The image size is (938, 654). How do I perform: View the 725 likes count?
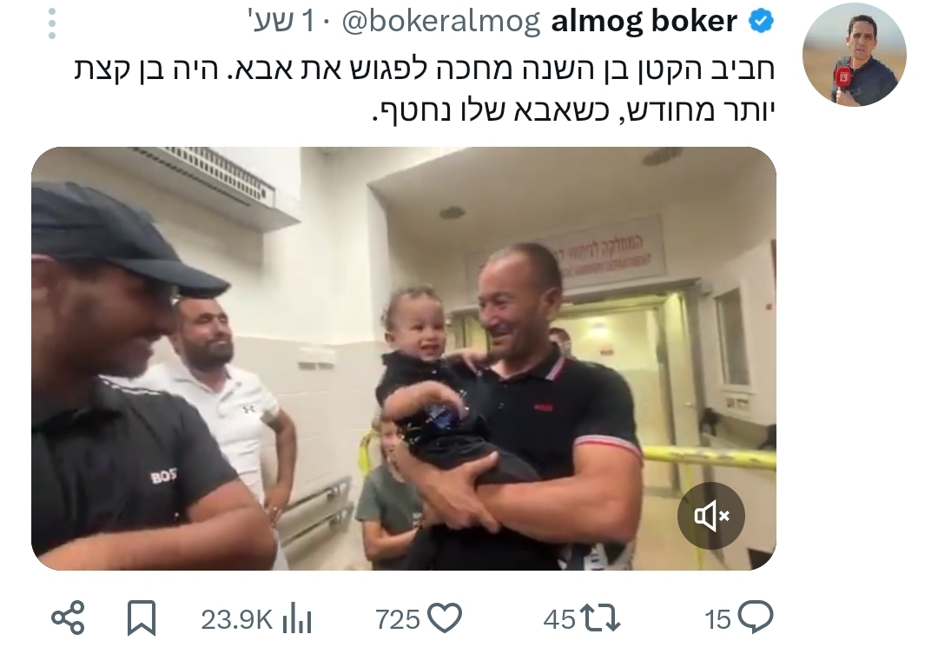click(x=397, y=619)
